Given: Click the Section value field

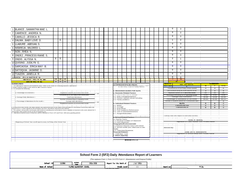Looking at the screenshot, I should click(202, 167).
